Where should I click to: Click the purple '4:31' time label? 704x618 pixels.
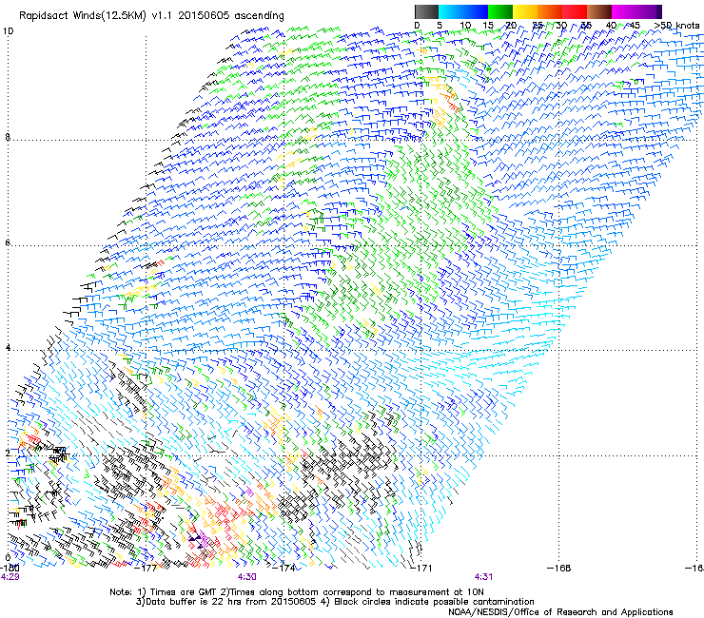[x=483, y=577]
